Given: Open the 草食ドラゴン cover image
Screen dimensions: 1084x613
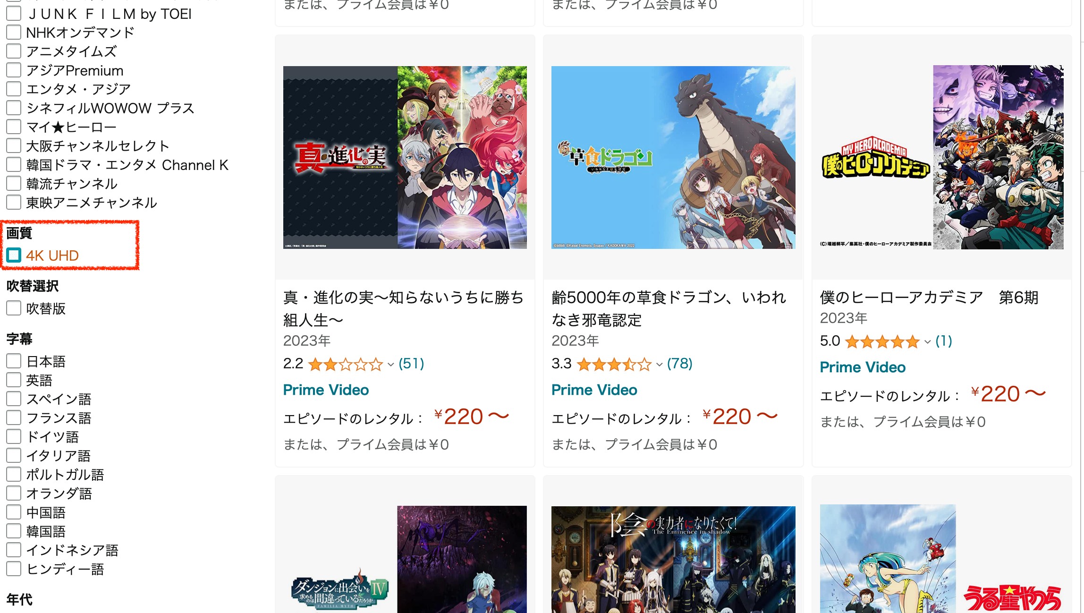Looking at the screenshot, I should click(x=673, y=157).
